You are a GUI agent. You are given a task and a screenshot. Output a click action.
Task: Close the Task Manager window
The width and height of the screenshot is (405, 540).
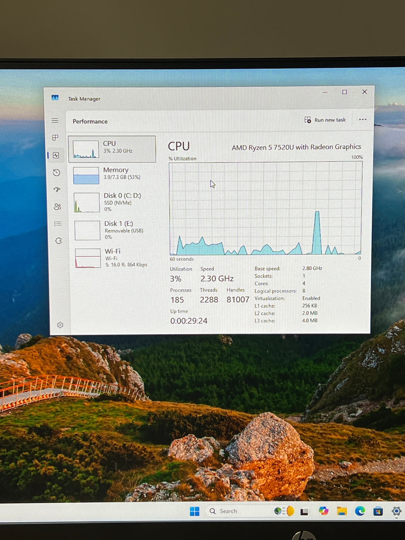tap(365, 91)
